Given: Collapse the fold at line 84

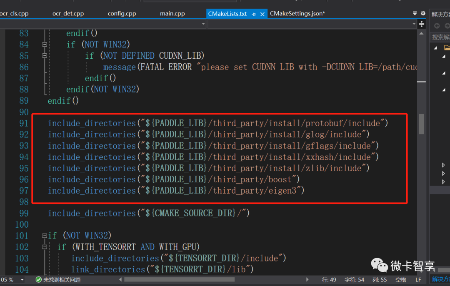Looking at the screenshot, I should coord(45,45).
